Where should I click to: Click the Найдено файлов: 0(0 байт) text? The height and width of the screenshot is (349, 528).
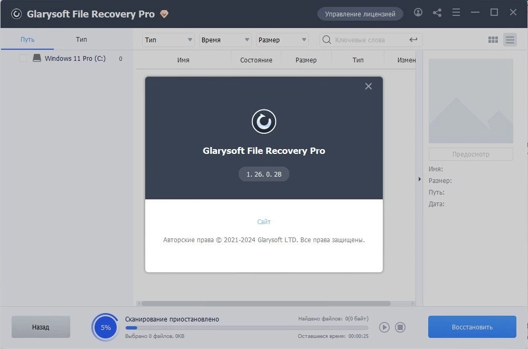point(333,318)
